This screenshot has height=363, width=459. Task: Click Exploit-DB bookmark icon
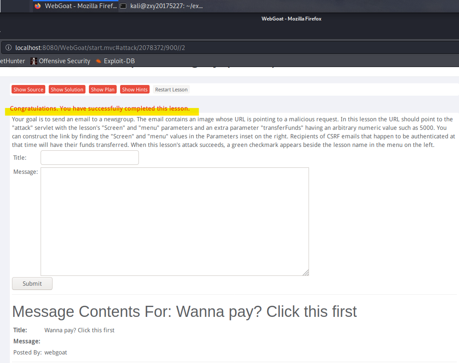coord(99,61)
